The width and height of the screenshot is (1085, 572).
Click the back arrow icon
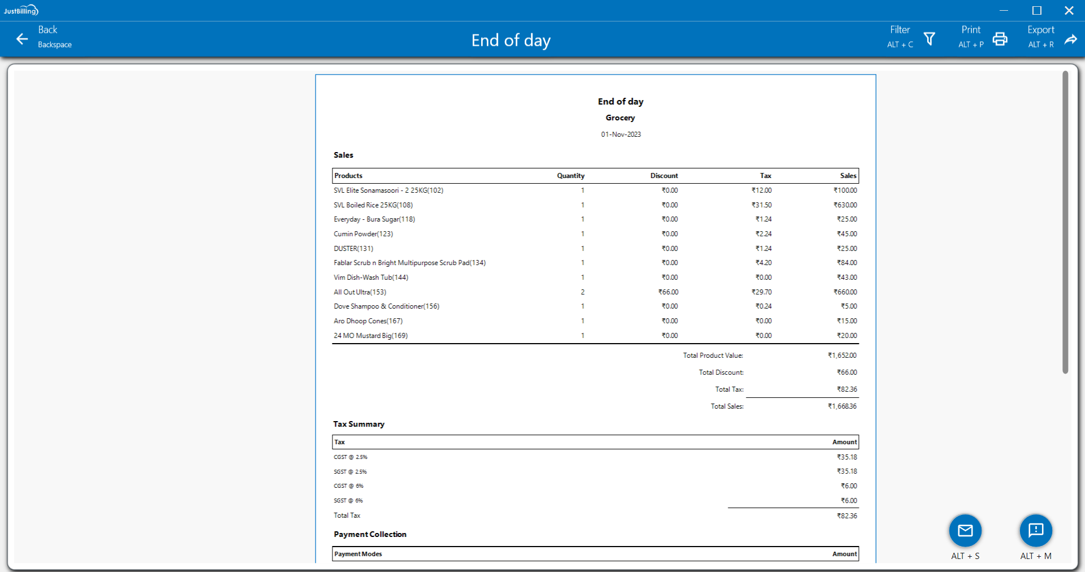(22, 39)
